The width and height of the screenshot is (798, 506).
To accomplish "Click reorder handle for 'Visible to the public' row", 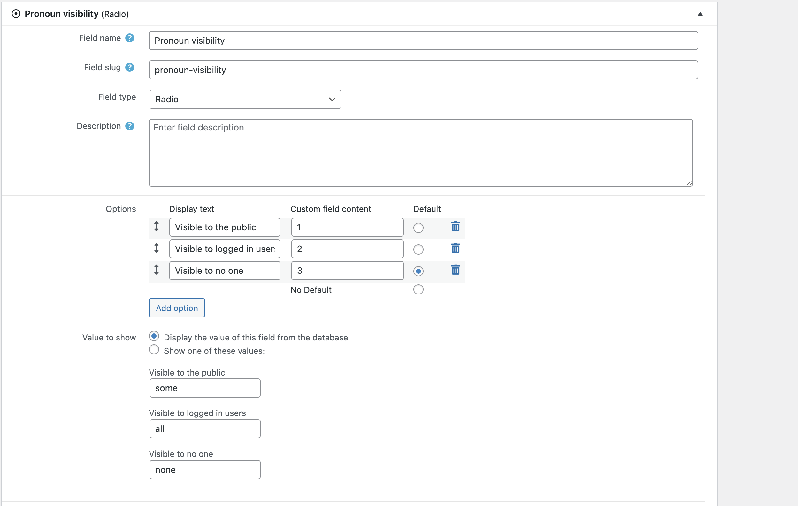I will click(x=157, y=227).
